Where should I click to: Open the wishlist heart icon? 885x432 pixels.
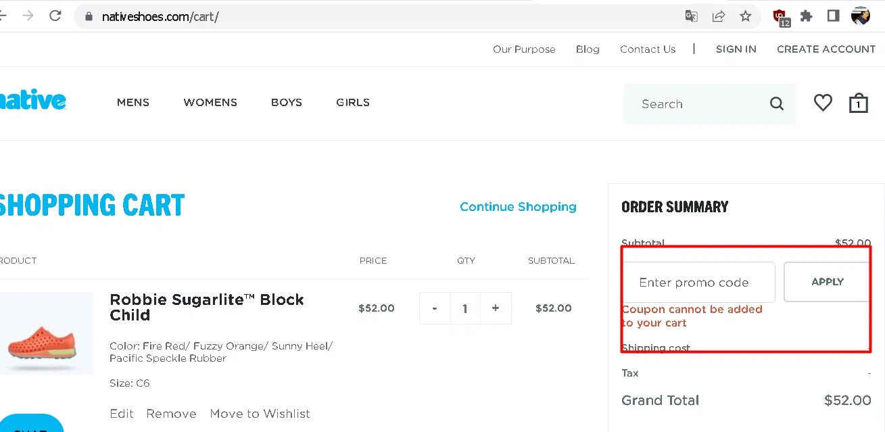coord(823,103)
